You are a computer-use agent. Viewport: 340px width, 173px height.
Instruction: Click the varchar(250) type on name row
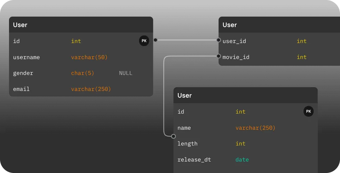[255, 128]
